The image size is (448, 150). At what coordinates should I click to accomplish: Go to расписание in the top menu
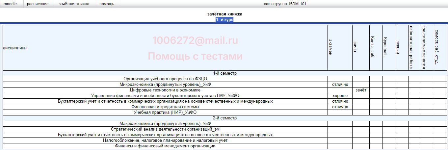pos(38,4)
